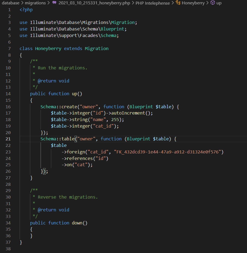Select 'PHP Intelephense' in breadcrumb

click(153, 3)
